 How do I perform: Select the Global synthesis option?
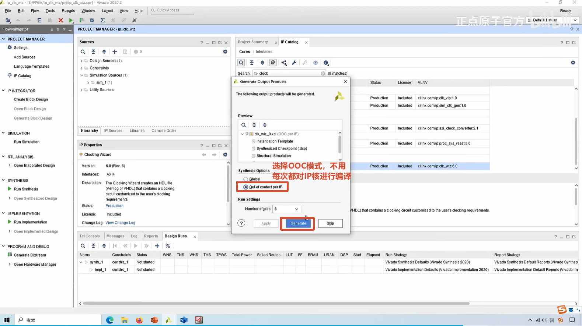tap(245, 179)
